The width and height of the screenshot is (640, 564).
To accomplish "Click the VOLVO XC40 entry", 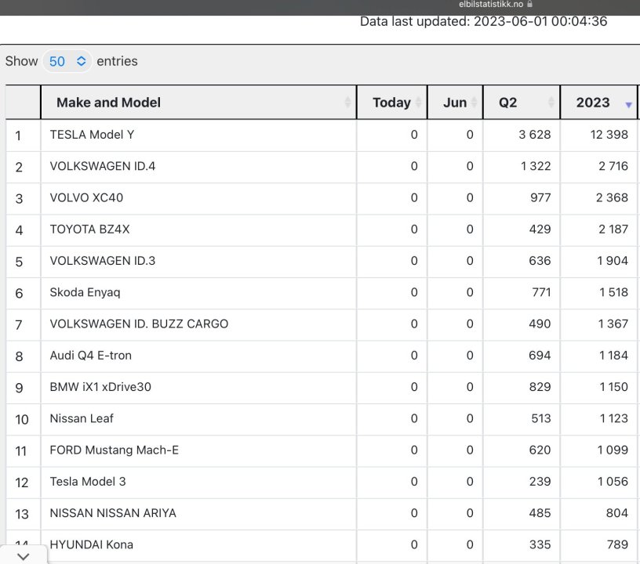I will point(86,197).
